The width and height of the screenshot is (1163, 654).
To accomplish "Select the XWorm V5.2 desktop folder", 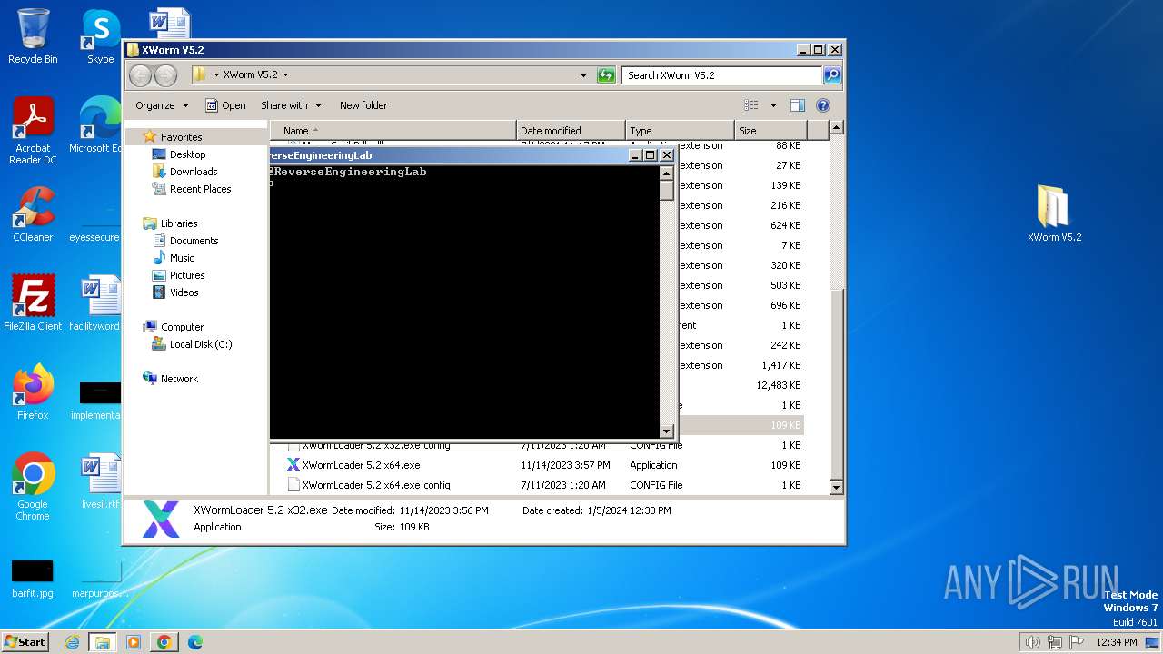I will [x=1054, y=214].
